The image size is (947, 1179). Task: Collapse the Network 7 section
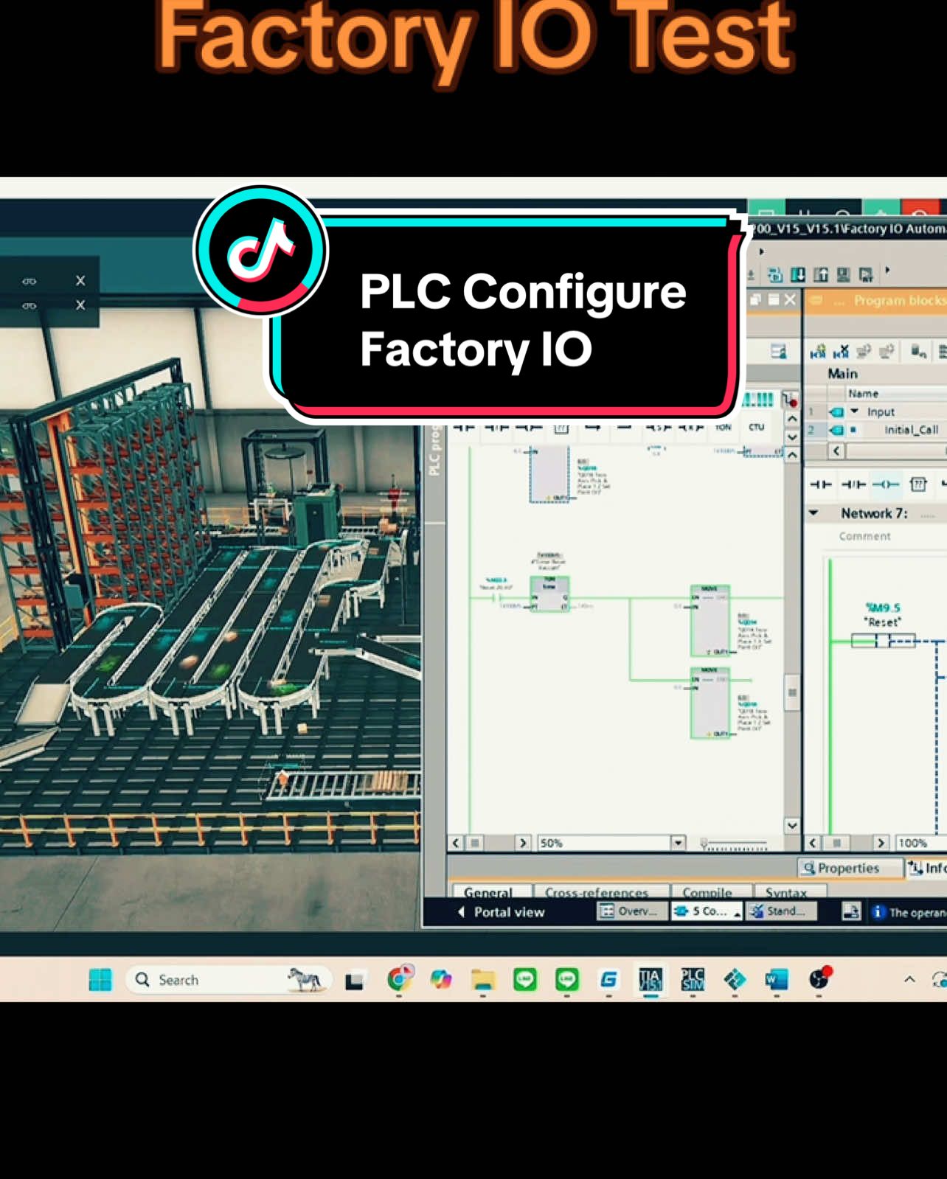(814, 513)
